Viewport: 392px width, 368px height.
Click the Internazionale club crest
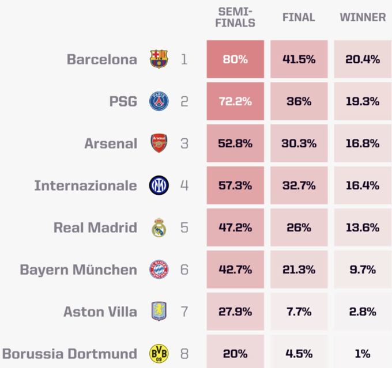[159, 185]
